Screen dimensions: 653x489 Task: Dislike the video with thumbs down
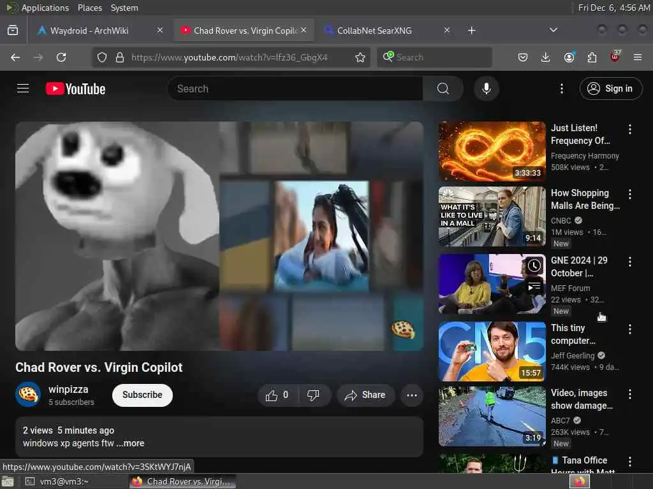[x=313, y=395]
